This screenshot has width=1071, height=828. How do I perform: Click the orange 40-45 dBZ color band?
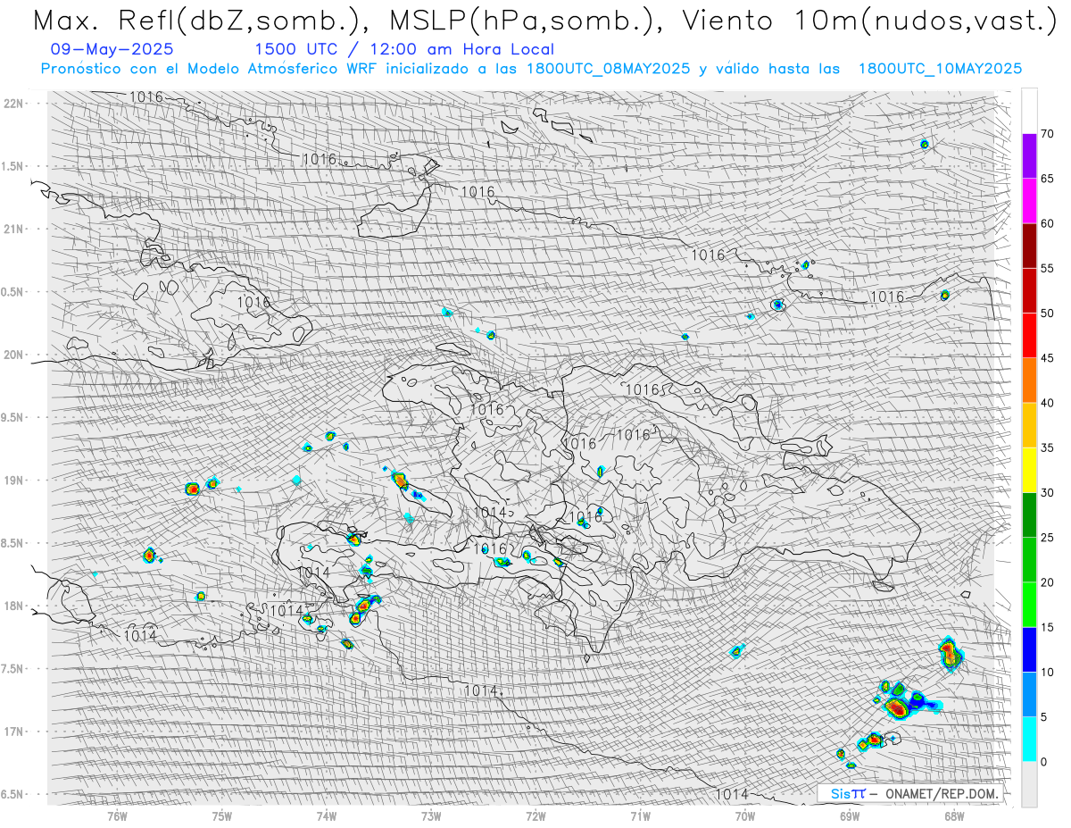coord(1029,381)
